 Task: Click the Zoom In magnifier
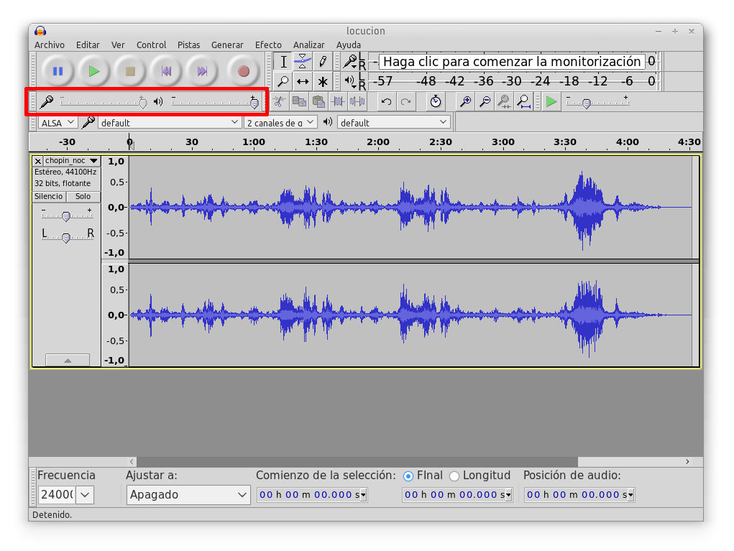pyautogui.click(x=465, y=101)
